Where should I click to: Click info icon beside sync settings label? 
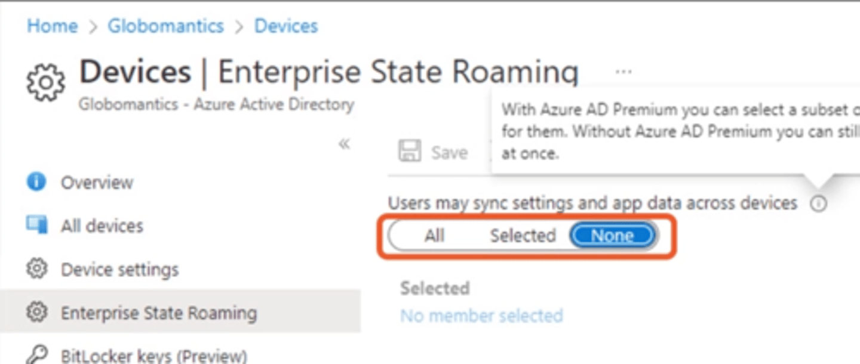coord(819,204)
